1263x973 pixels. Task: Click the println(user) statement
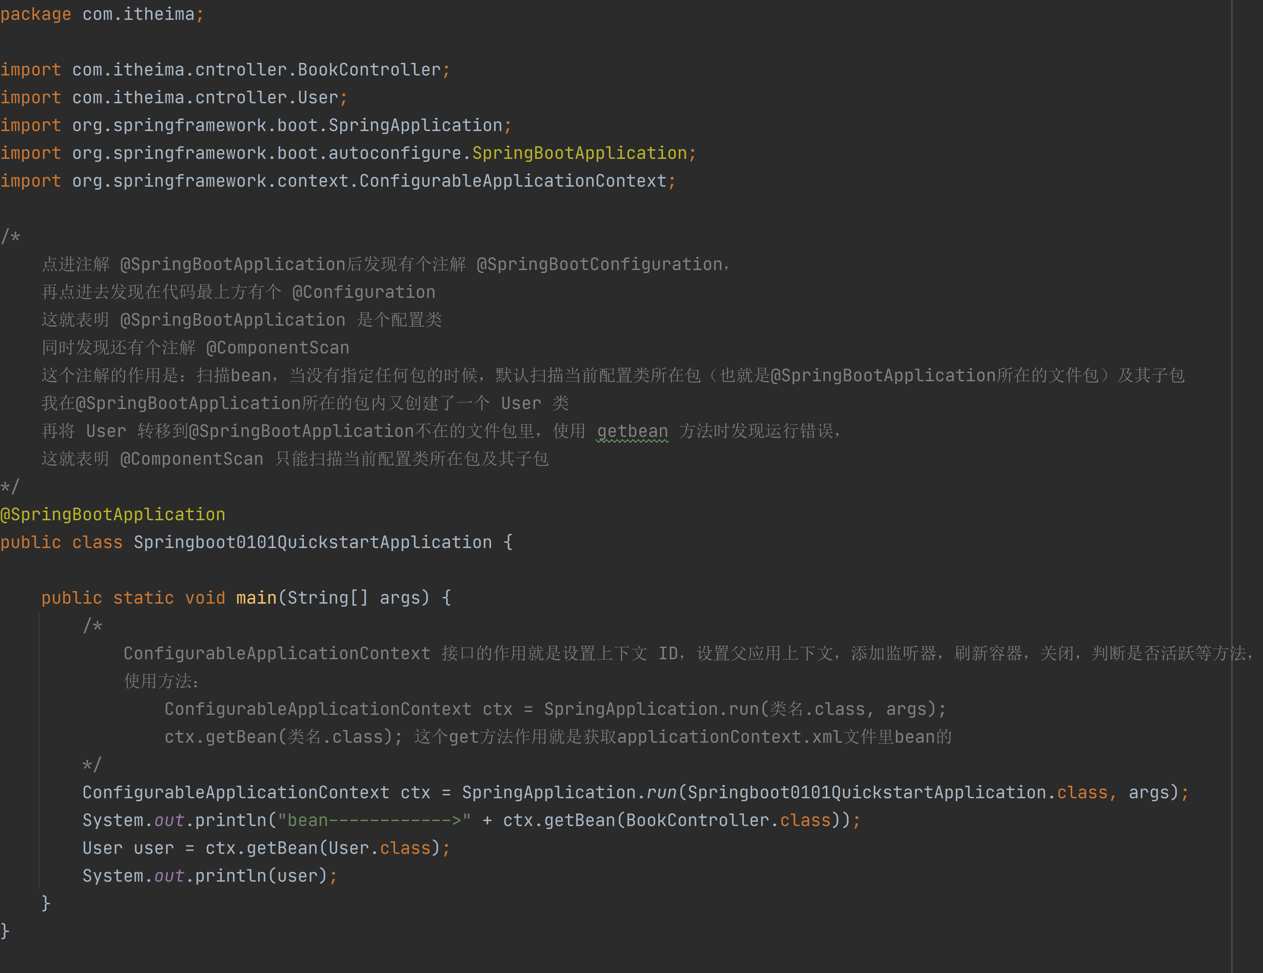tap(260, 875)
